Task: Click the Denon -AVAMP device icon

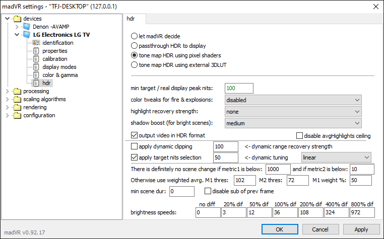Action: pyautogui.click(x=26, y=27)
